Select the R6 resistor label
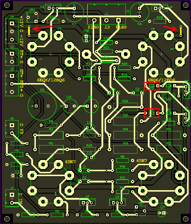191x224 pixels. 51,121
